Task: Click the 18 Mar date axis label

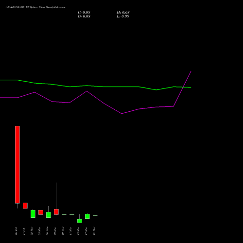Action: [x=94, y=231]
